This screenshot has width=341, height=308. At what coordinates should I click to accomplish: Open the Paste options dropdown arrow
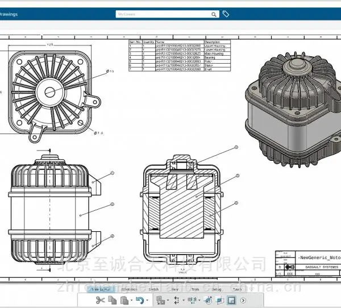point(131,301)
